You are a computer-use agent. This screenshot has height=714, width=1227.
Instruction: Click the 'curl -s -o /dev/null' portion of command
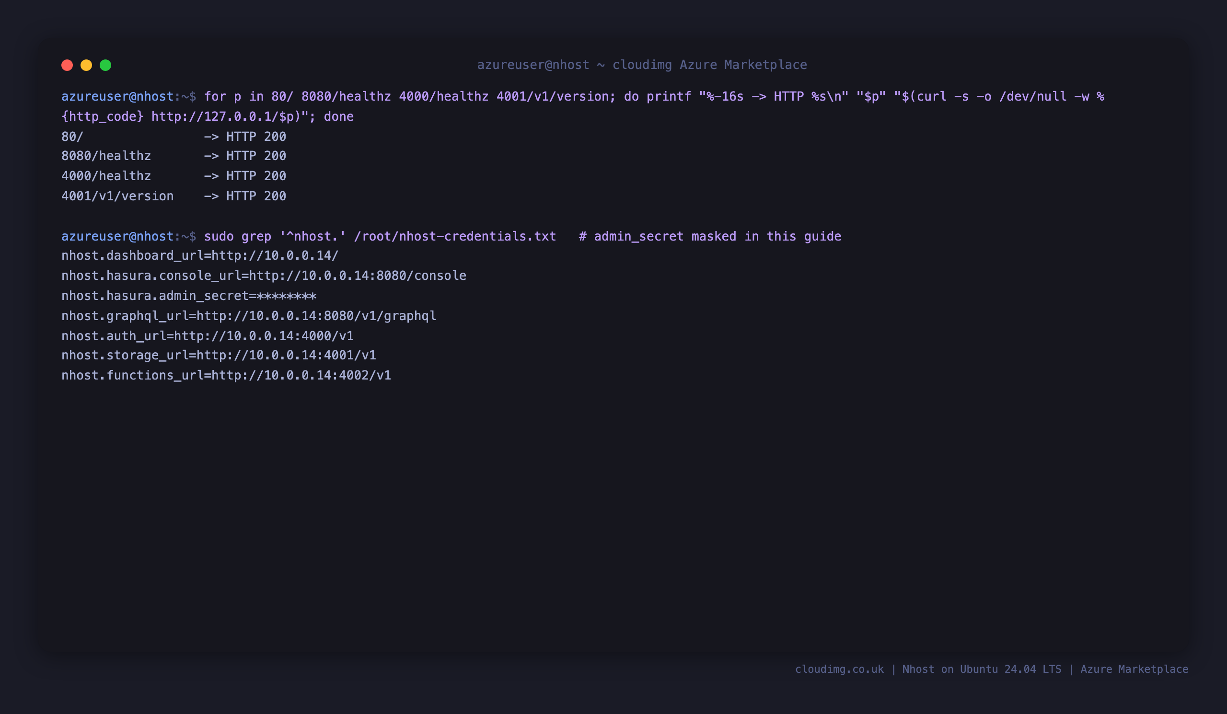992,96
